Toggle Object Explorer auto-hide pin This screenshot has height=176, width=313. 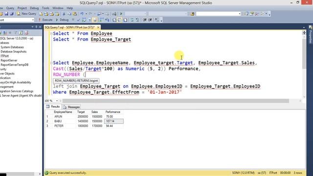36,27
